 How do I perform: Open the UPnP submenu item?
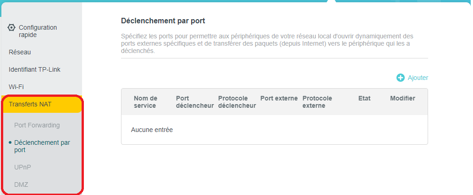click(22, 167)
